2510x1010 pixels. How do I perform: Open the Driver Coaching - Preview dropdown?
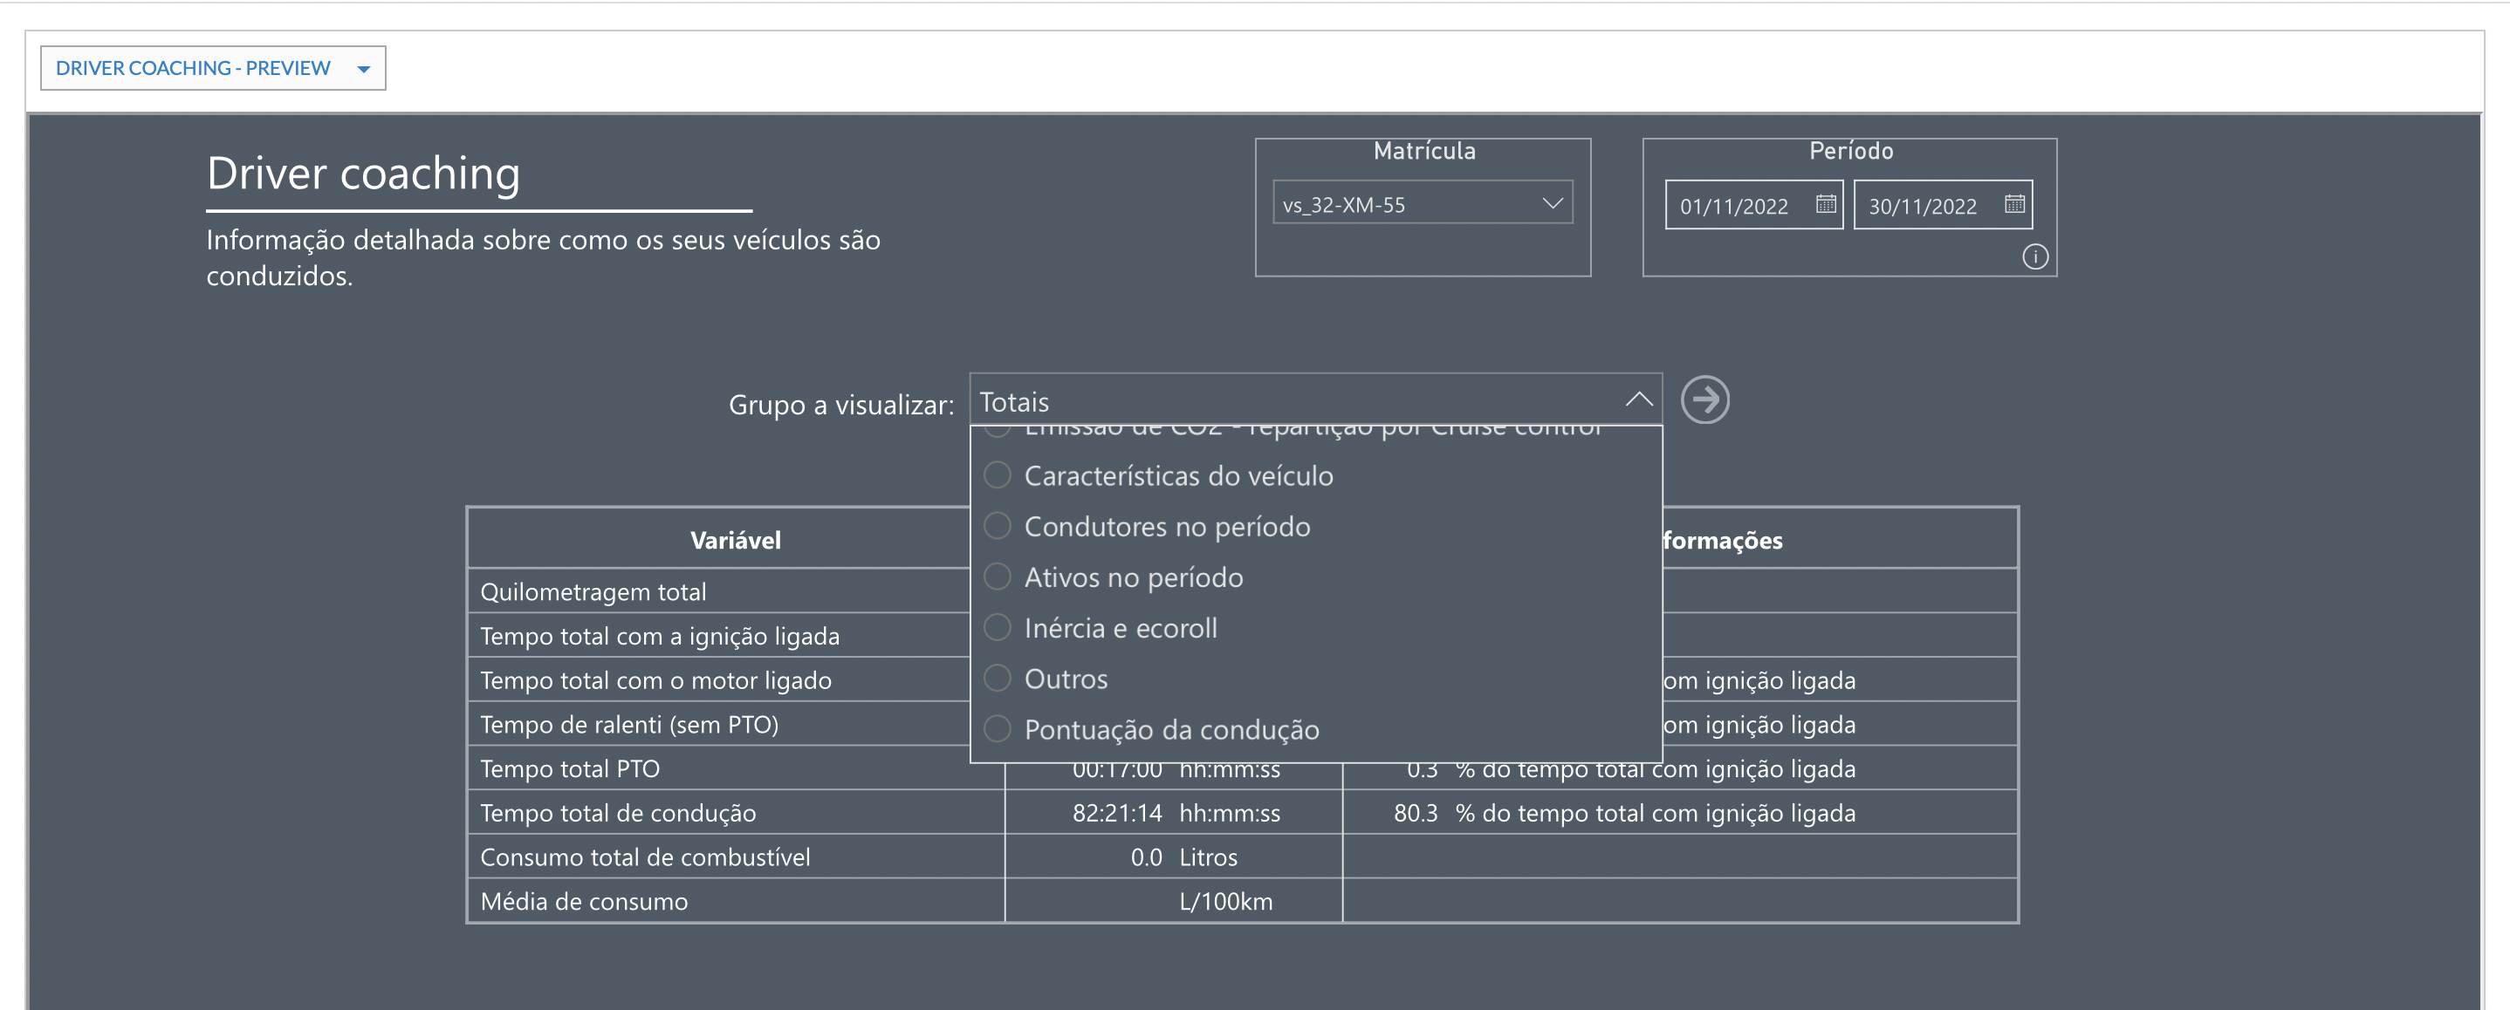(x=212, y=68)
